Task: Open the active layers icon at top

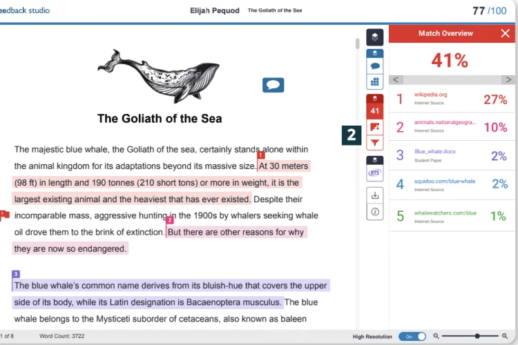Action: pos(374,37)
